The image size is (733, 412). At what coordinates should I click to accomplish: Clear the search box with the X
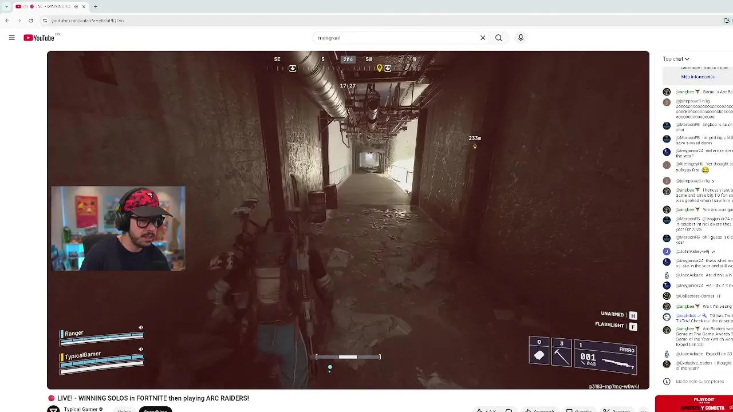tap(483, 38)
